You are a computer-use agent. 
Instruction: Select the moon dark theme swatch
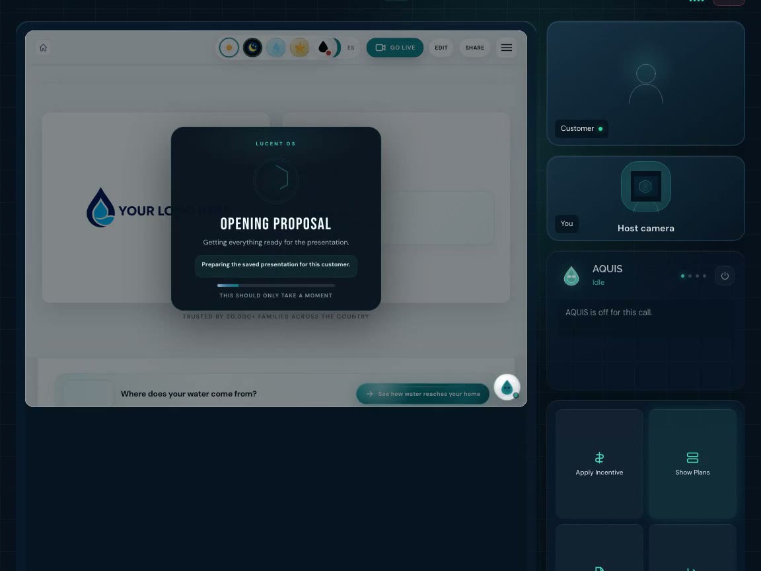click(x=252, y=48)
